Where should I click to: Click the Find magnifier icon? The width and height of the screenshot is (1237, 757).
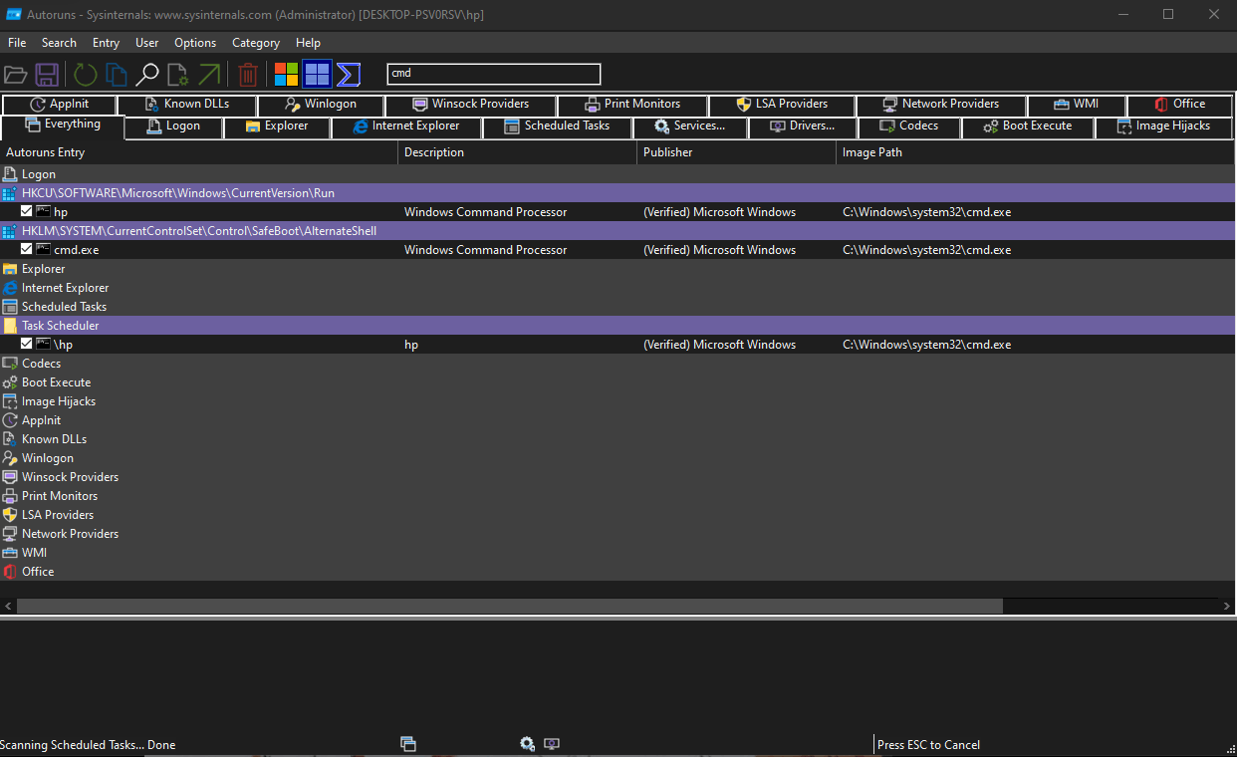147,75
